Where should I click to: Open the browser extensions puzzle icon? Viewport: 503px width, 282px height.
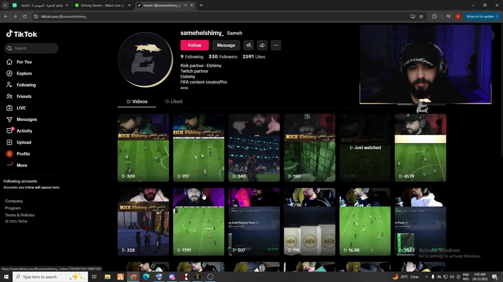click(x=434, y=16)
